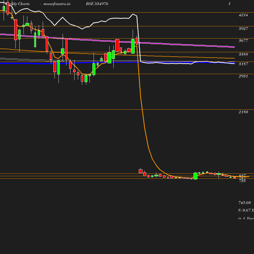Click the munafasutra.in header text

tap(57, 4)
